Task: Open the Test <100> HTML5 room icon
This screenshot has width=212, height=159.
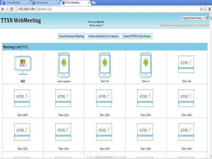Action: [x=22, y=98]
